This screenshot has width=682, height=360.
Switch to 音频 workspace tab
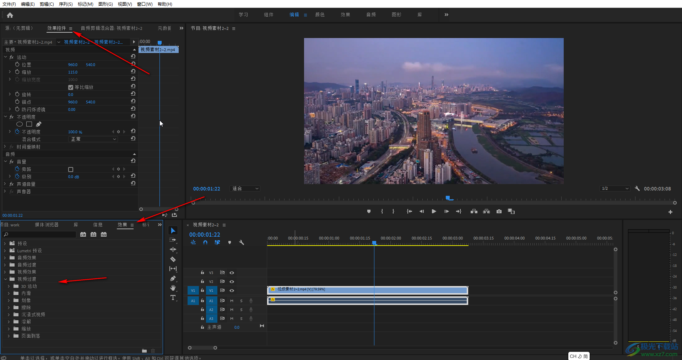tap(371, 15)
